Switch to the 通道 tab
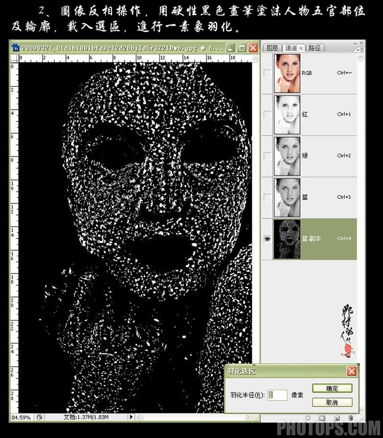The height and width of the screenshot is (438, 383). pos(292,48)
